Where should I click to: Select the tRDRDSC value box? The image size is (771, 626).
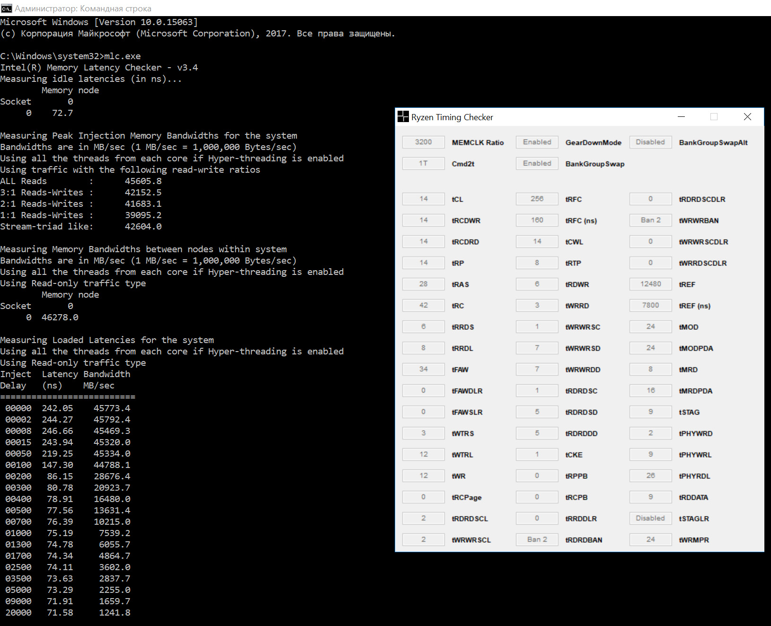[537, 390]
